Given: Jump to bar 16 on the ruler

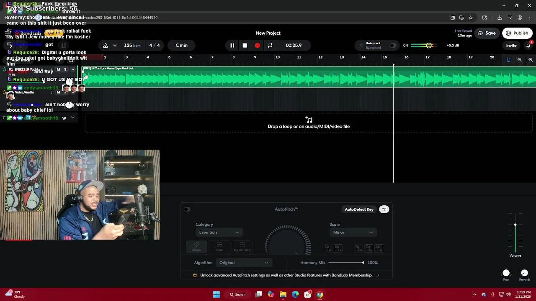Looking at the screenshot, I should click(406, 57).
